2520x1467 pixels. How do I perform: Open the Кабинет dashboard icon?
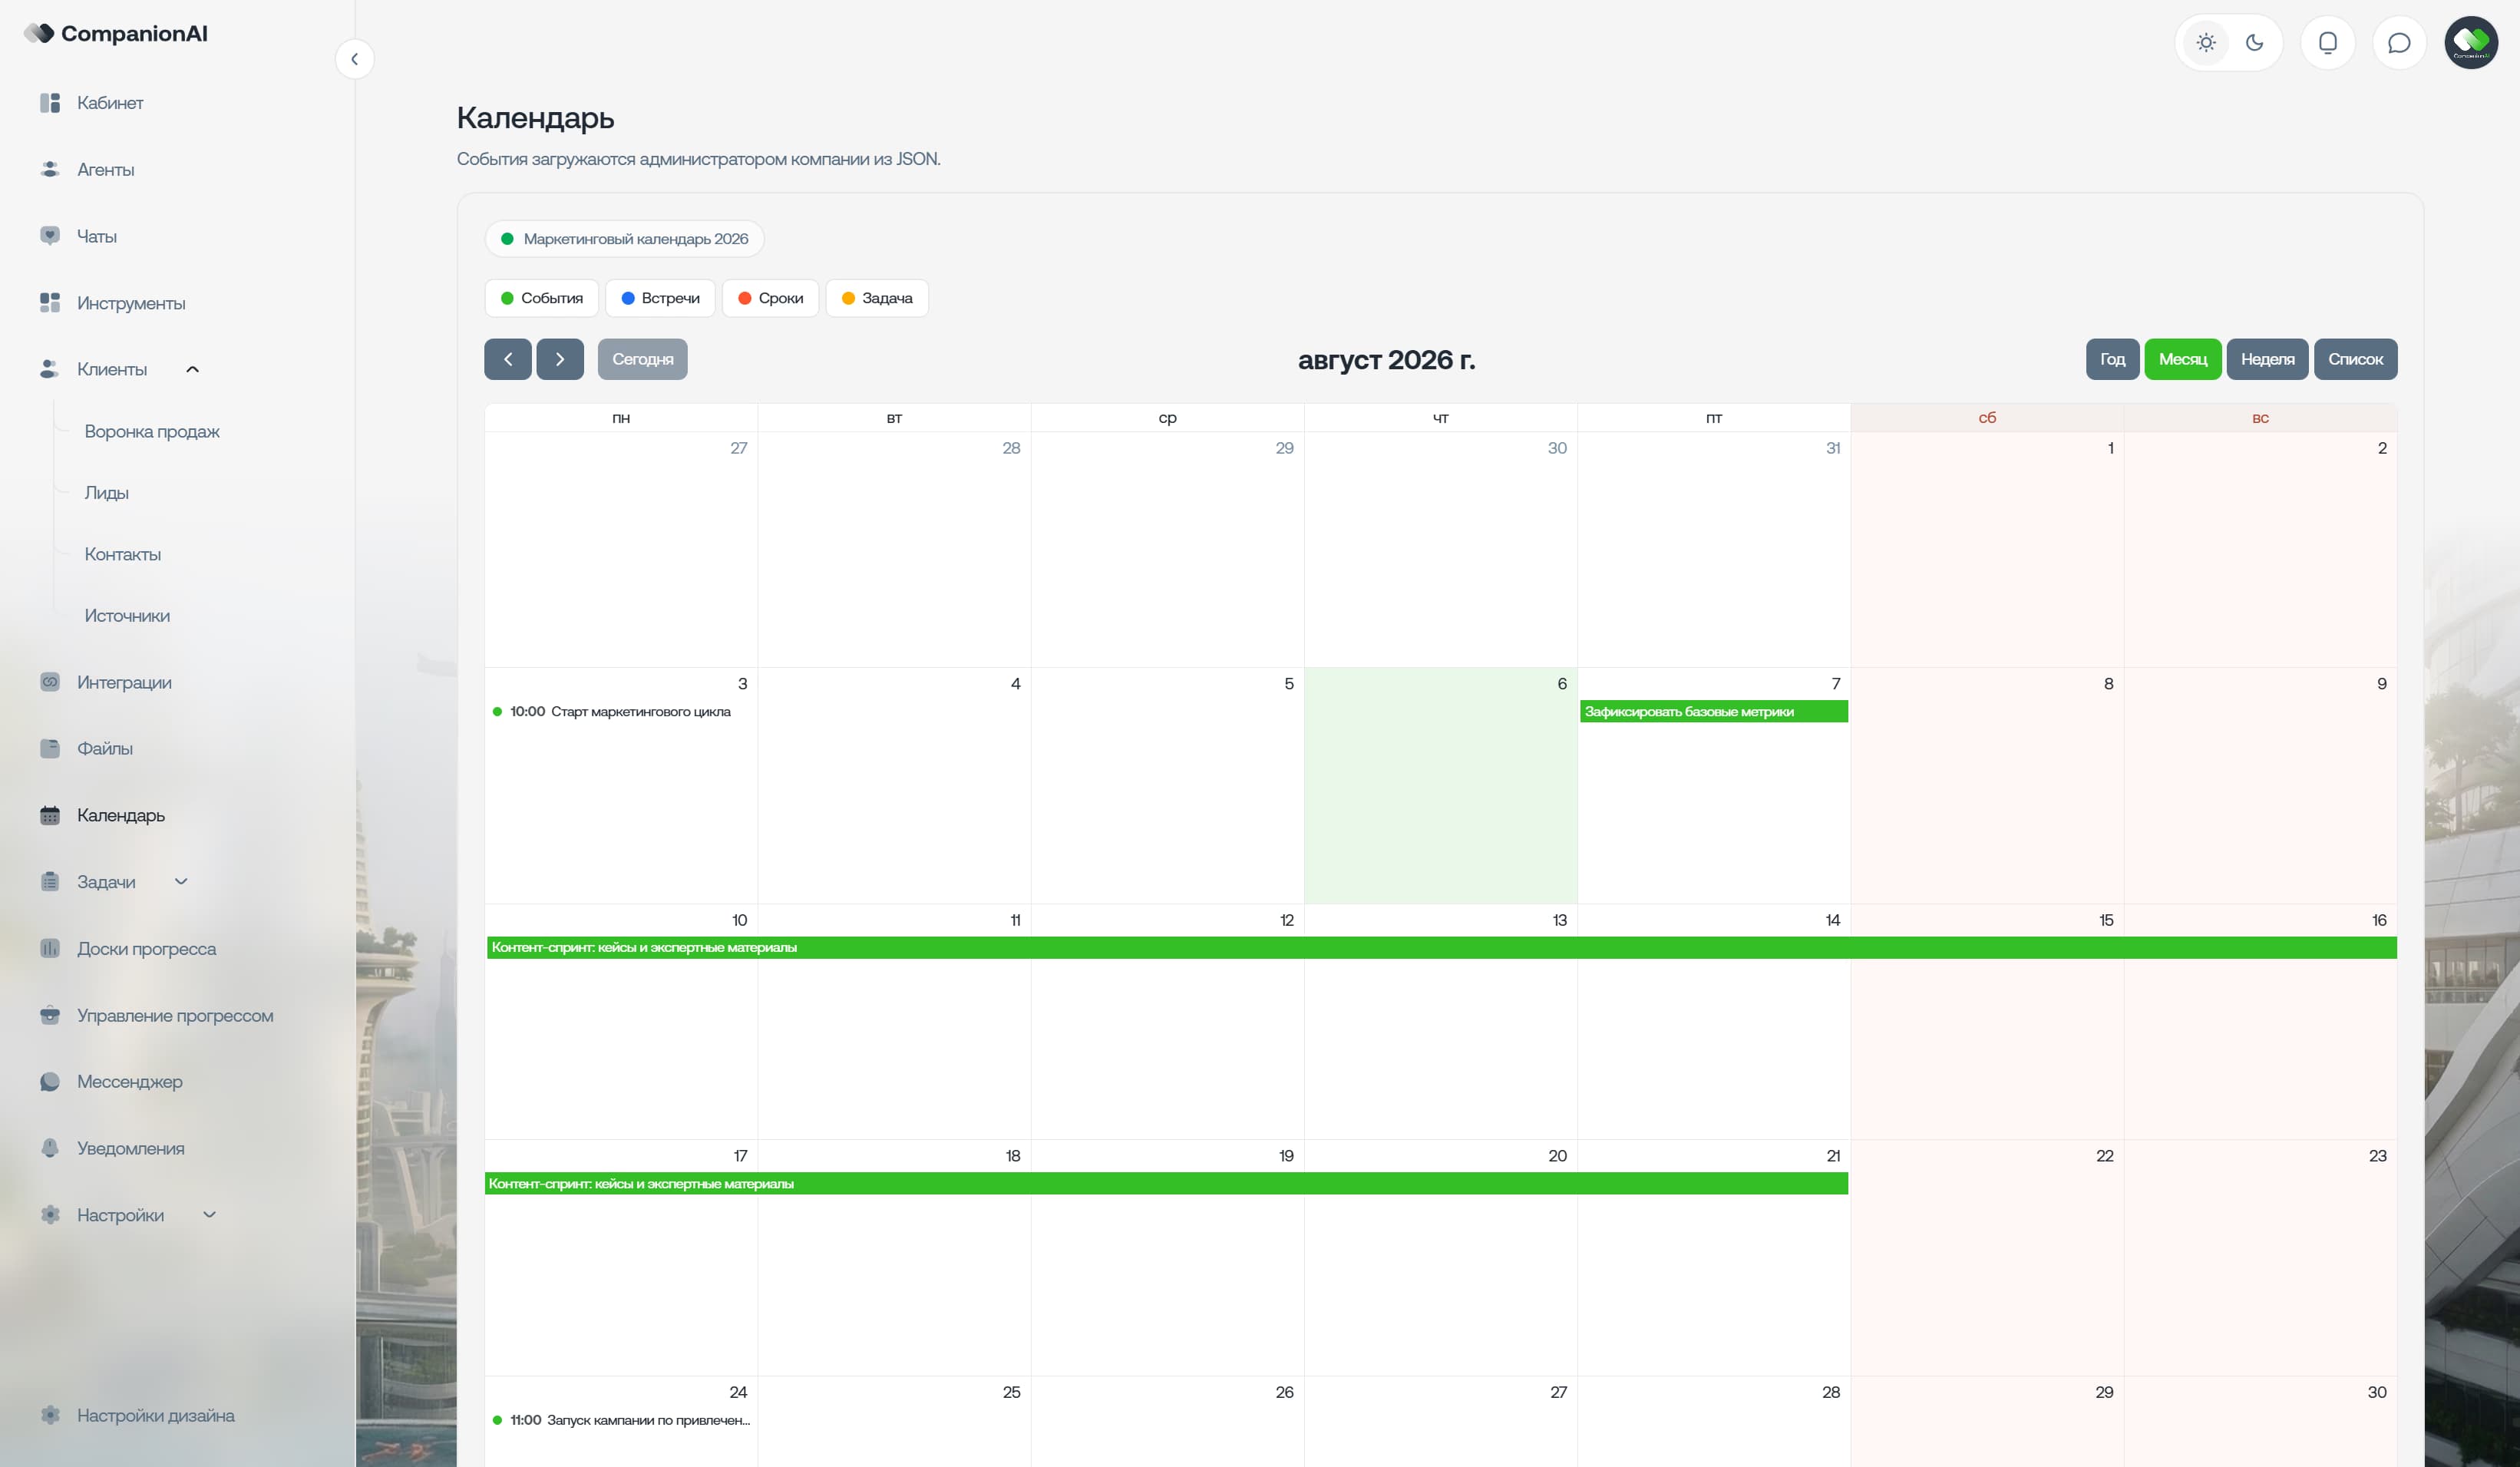pyautogui.click(x=50, y=103)
